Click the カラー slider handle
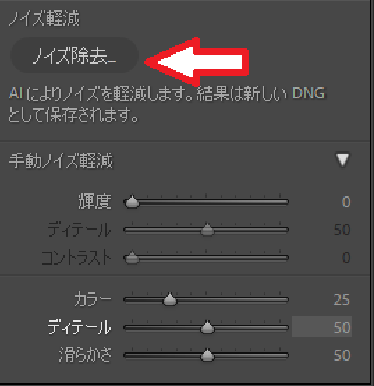 click(x=170, y=299)
